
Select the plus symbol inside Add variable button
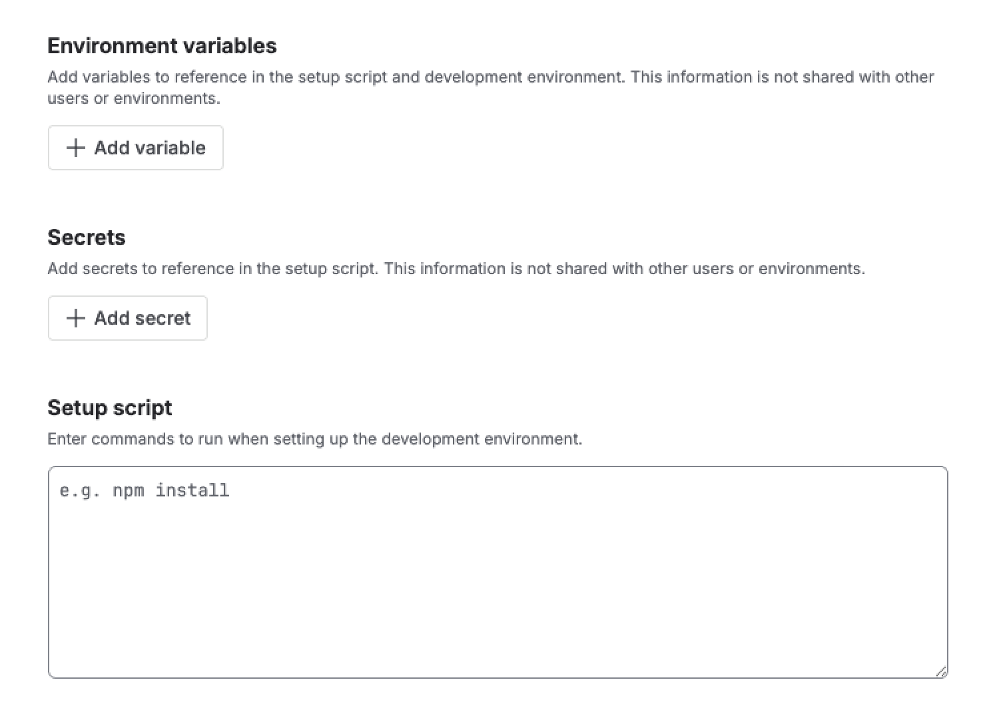(76, 148)
